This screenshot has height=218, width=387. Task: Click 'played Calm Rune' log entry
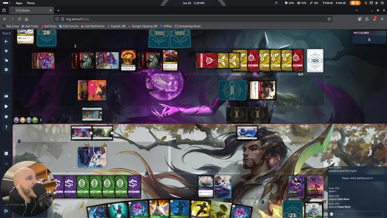click(339, 199)
